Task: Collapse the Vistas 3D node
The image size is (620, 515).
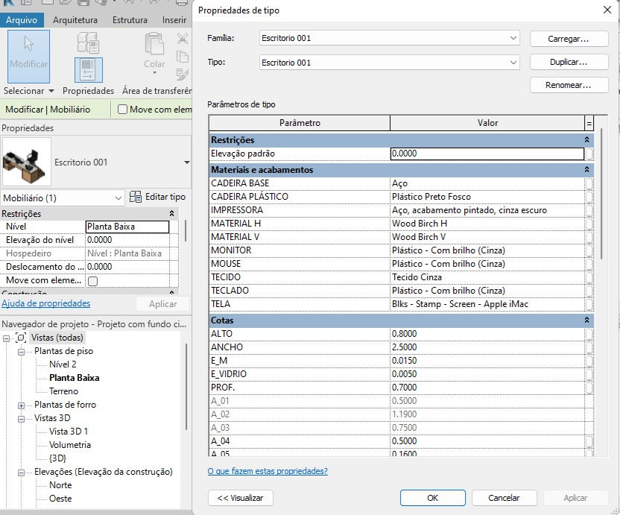Action: [x=21, y=419]
